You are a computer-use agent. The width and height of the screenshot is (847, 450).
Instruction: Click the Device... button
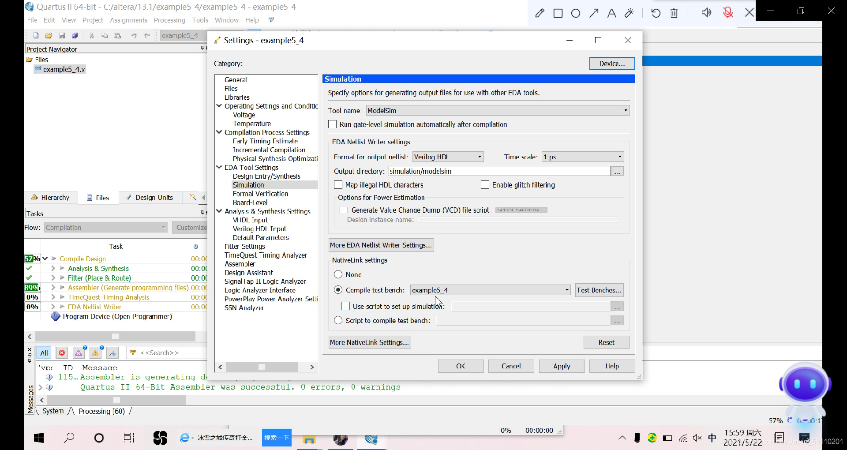pos(612,64)
